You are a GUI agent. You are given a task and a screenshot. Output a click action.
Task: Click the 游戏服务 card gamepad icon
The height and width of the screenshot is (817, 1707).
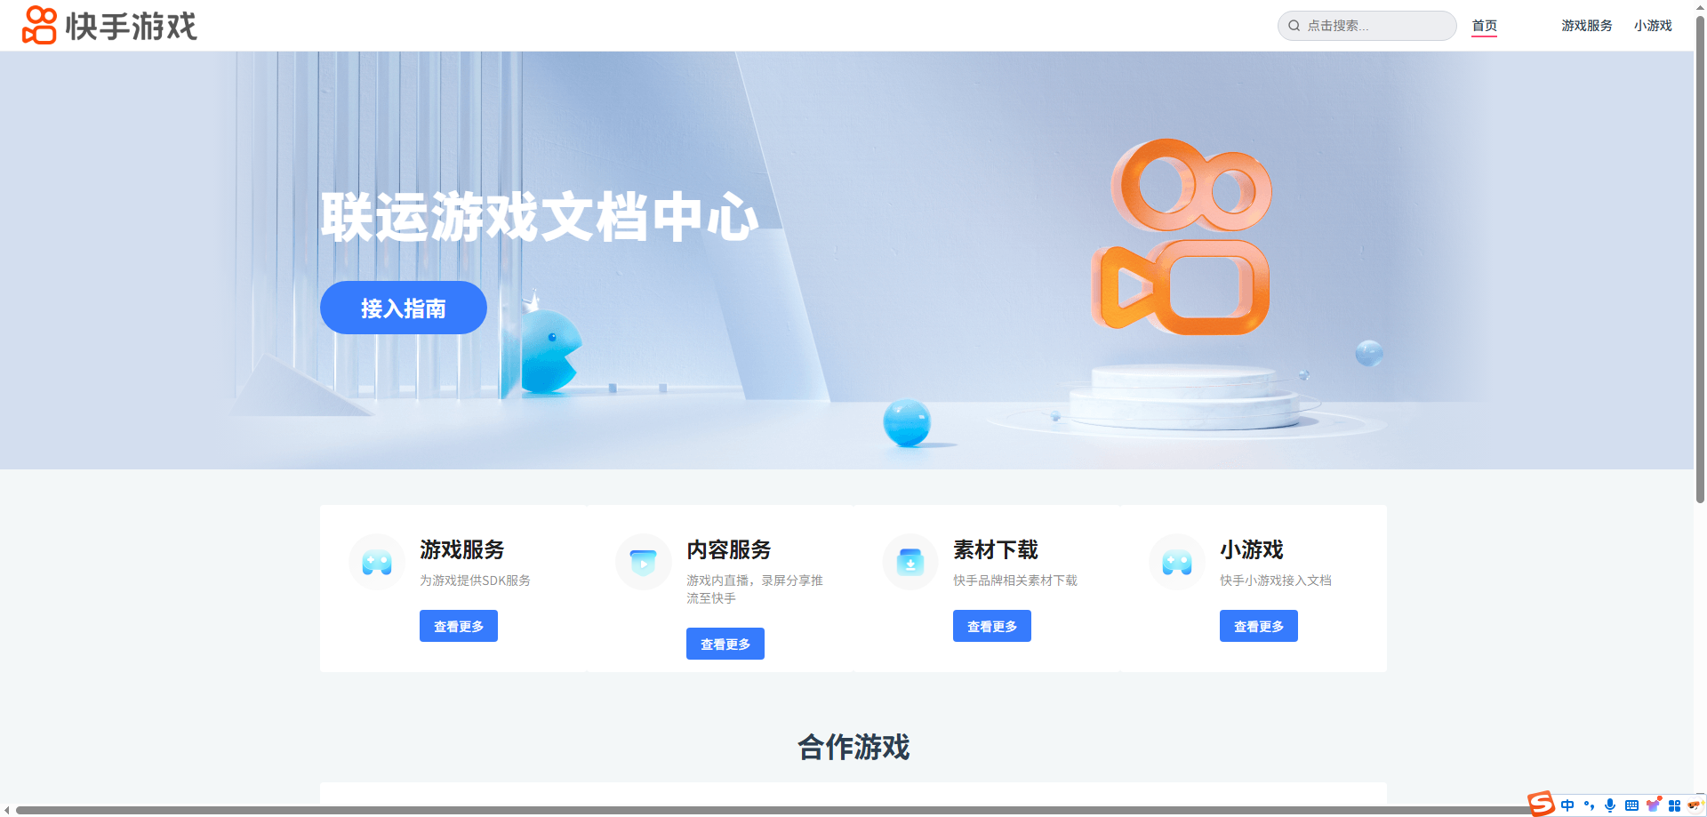[x=377, y=562]
